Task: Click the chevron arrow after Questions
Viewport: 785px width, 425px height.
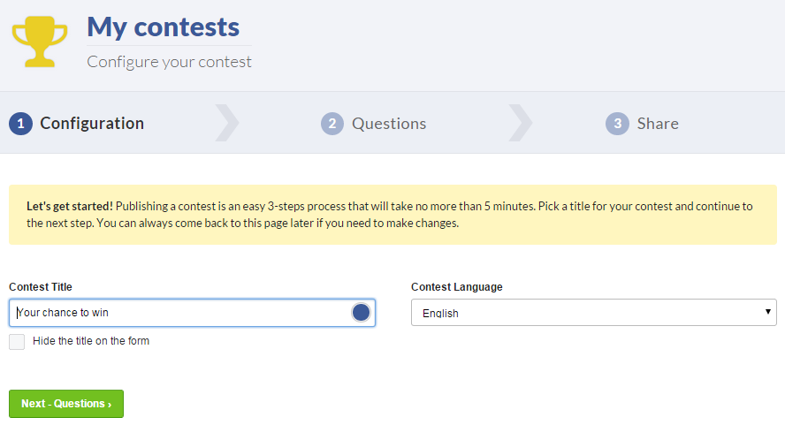Action: [520, 123]
